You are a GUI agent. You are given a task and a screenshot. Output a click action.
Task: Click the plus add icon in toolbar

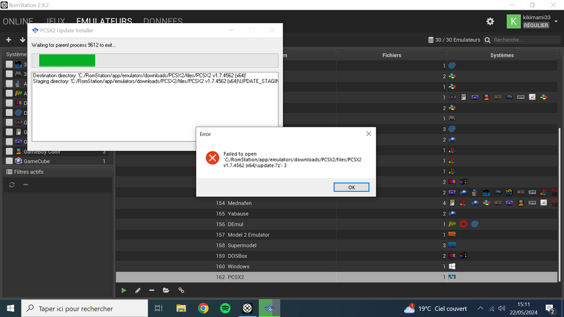point(8,40)
